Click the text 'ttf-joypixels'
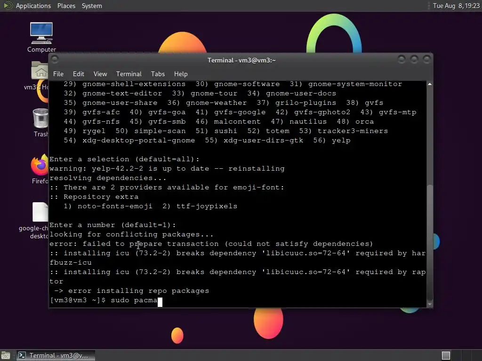Viewport: 482px width, 361px height. point(207,206)
